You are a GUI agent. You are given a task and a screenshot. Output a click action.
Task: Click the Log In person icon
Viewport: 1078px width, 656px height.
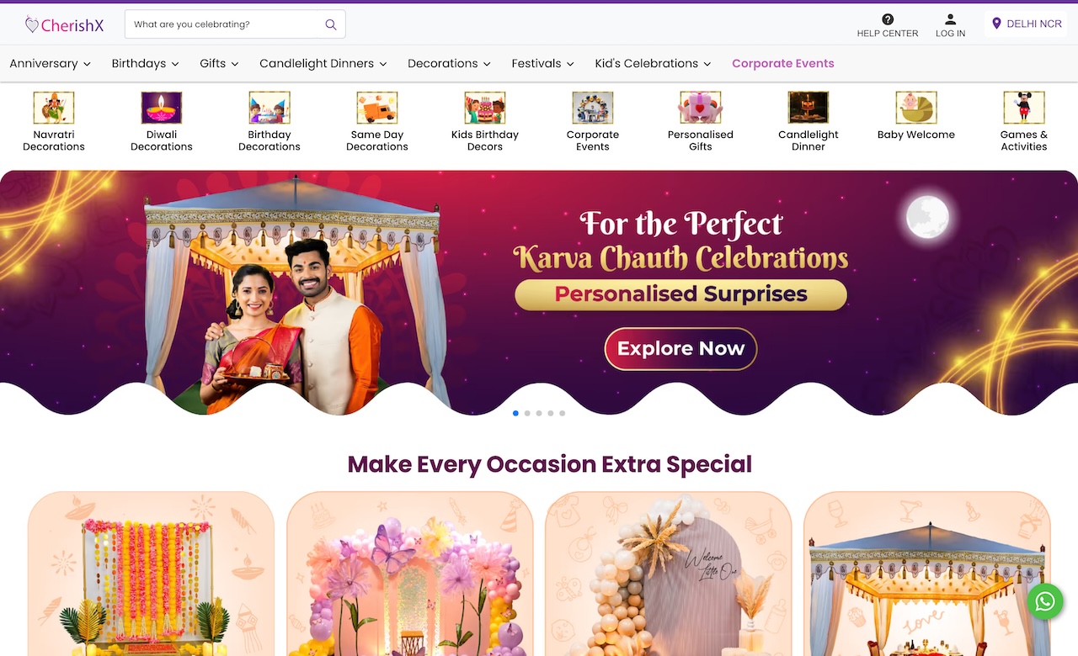(x=950, y=19)
